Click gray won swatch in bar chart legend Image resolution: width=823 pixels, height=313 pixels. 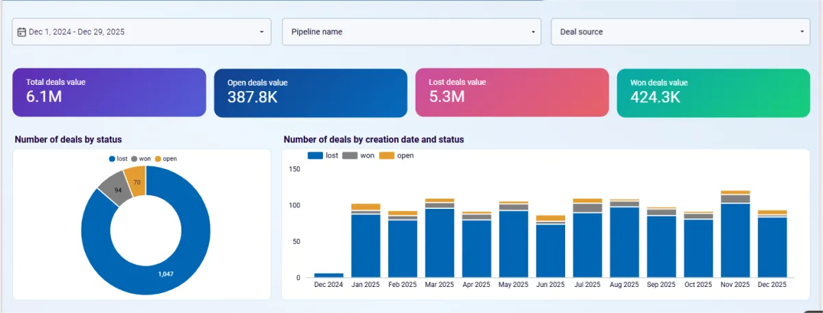click(350, 155)
